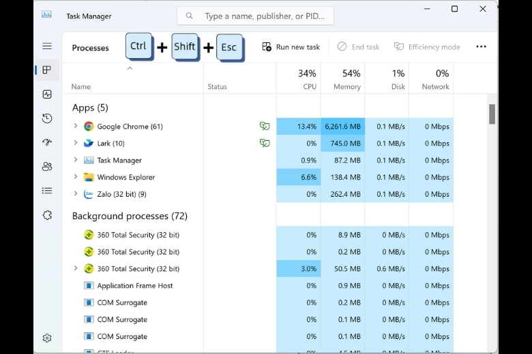Select the COM Surrogate row using 0.2 MB
The width and height of the screenshot is (532, 354).
(x=258, y=302)
